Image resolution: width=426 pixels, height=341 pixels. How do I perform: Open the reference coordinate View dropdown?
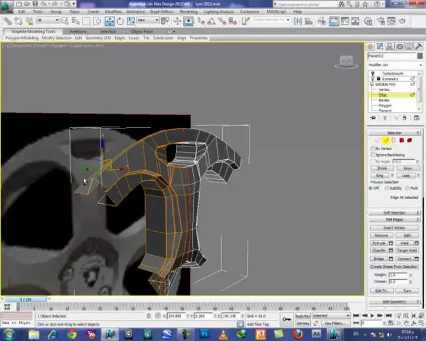point(148,20)
